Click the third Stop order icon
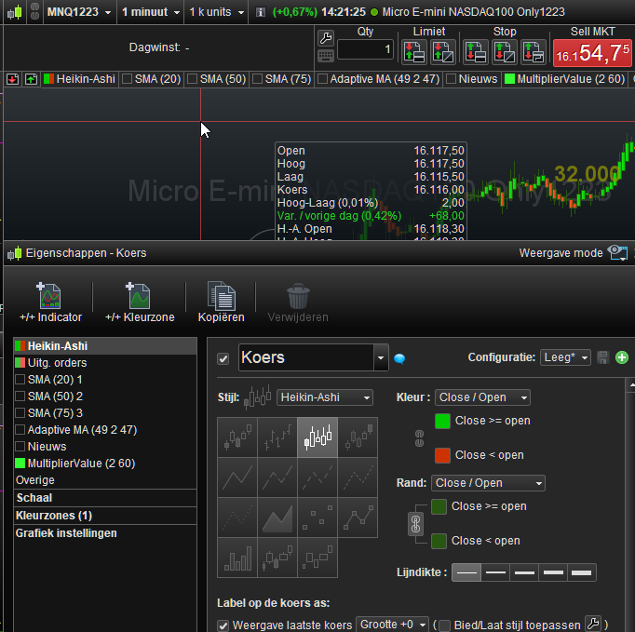Screen dimensions: 635x632 point(534,52)
